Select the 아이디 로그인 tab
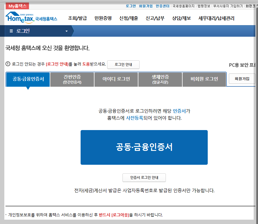 pos(116,79)
